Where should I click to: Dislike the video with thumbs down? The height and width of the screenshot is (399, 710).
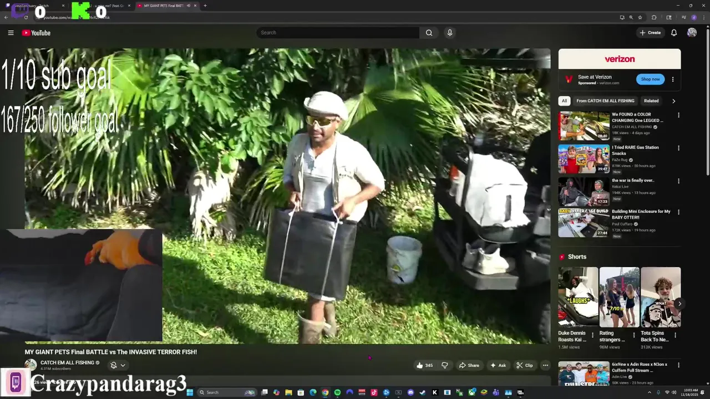(x=444, y=365)
